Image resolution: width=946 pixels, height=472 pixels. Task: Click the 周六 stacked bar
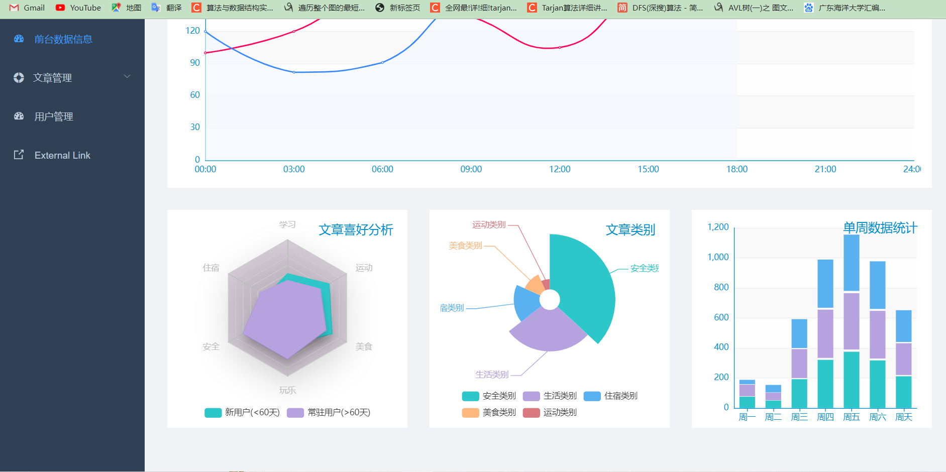pyautogui.click(x=878, y=334)
